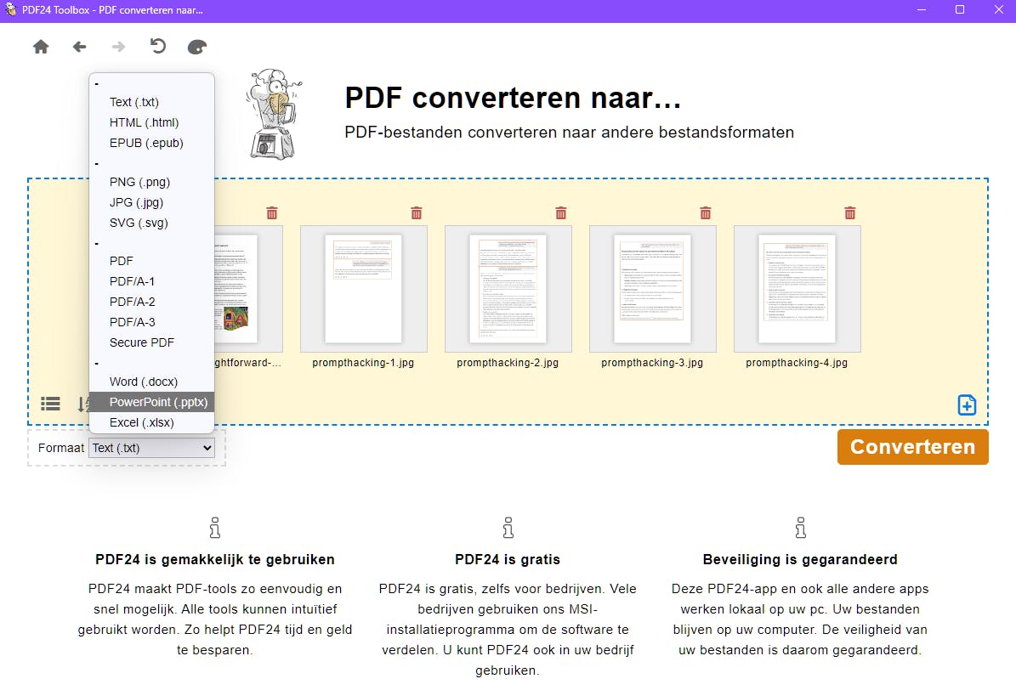This screenshot has height=690, width=1016.
Task: Delete prompthacking-2.jpg with its trash icon
Action: (561, 213)
